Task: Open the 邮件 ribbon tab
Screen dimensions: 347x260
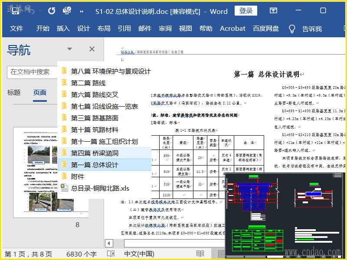Action: click(x=145, y=29)
